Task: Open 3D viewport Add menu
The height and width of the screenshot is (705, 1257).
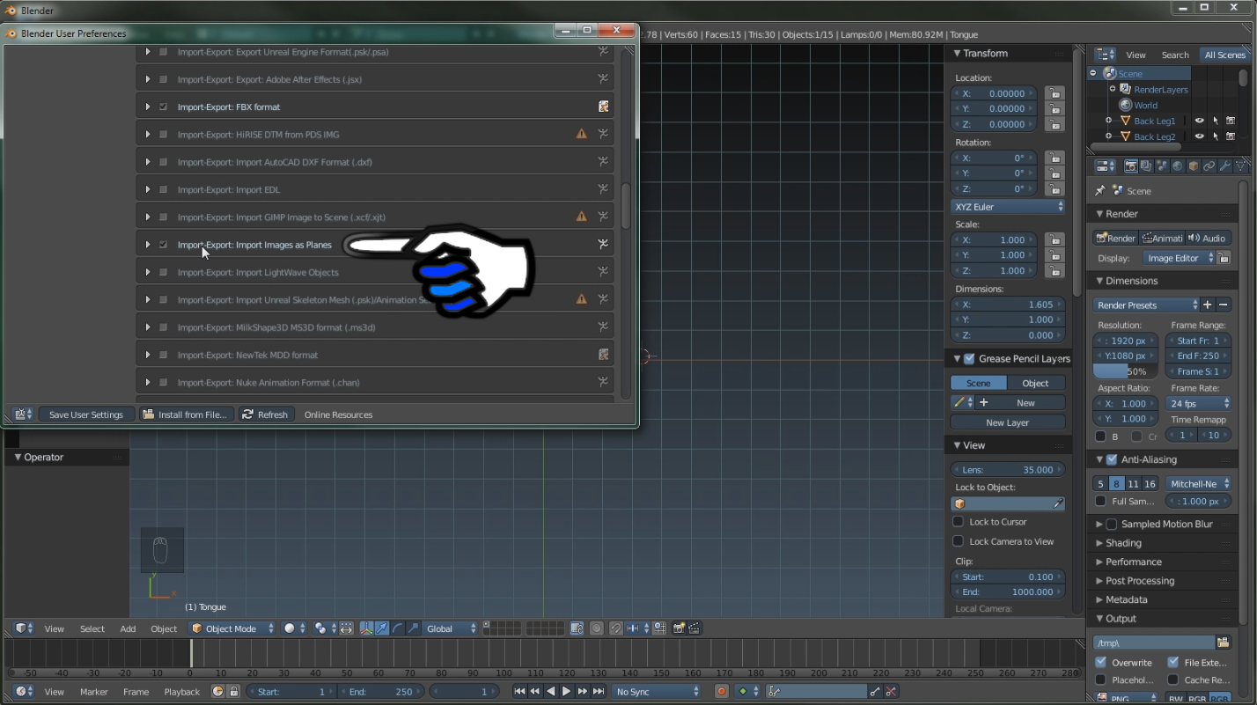Action: coord(128,628)
